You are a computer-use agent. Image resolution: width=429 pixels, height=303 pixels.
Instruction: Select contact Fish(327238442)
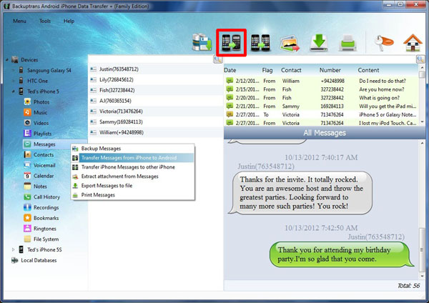coord(156,90)
